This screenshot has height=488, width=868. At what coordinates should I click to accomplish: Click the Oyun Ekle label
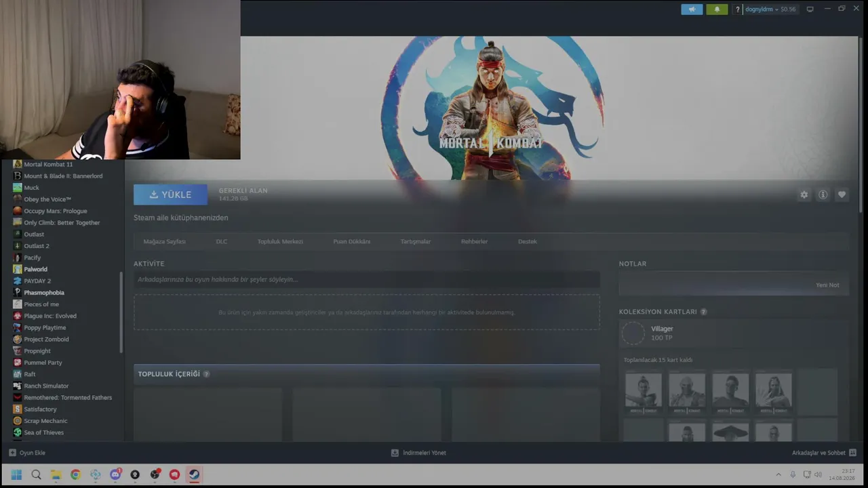33,453
